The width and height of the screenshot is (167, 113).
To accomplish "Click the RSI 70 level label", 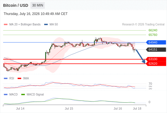I will (x=150, y=84).
